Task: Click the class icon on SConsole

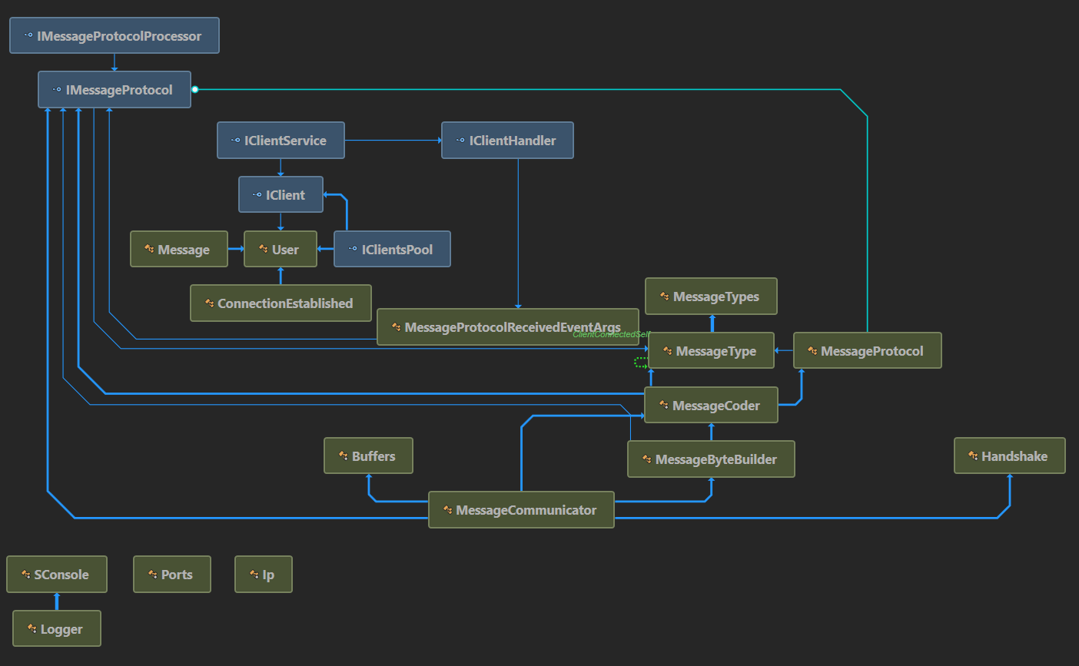Action: coord(25,575)
